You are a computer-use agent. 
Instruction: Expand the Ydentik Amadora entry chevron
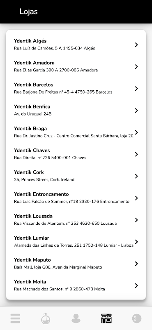pos(136,66)
